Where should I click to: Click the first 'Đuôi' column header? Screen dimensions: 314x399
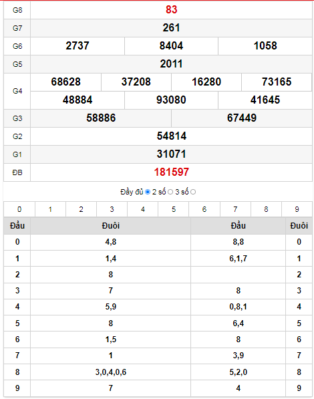[111, 226]
